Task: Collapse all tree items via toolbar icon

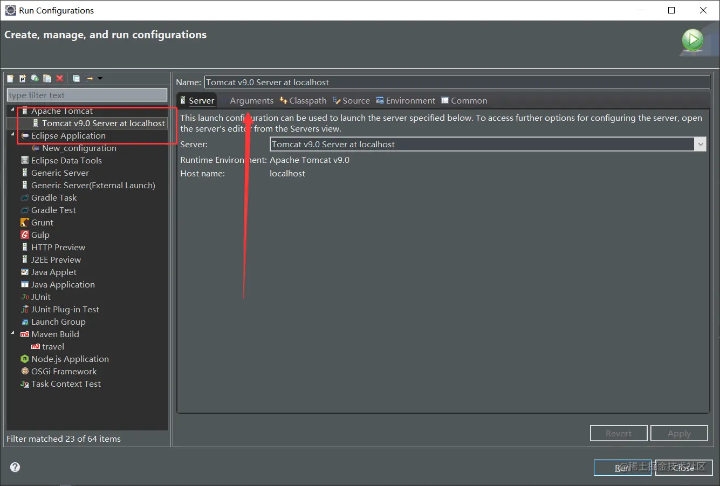Action: click(x=77, y=78)
